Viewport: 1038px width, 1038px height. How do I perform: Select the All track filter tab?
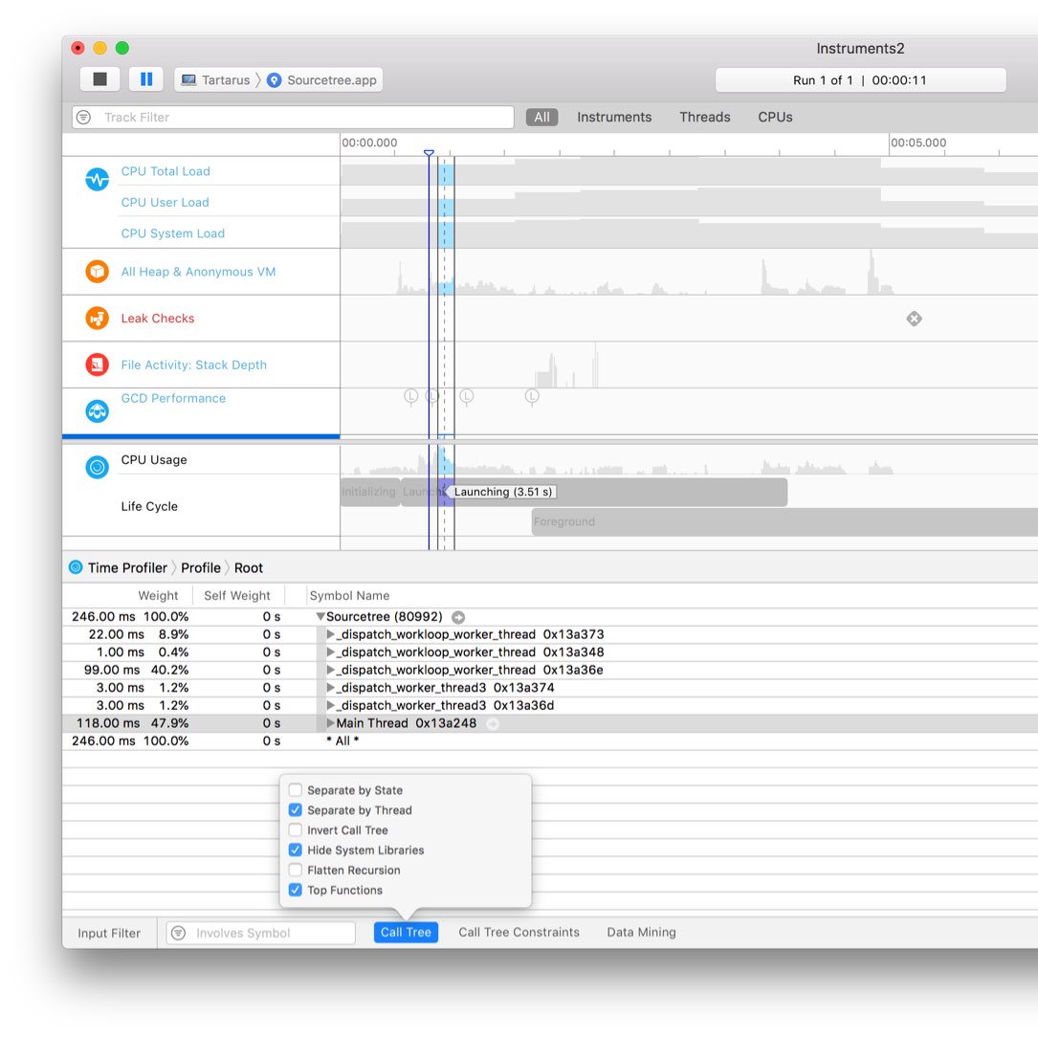(x=542, y=117)
